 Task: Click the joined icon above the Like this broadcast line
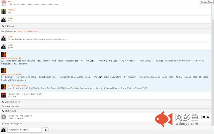point(3,26)
